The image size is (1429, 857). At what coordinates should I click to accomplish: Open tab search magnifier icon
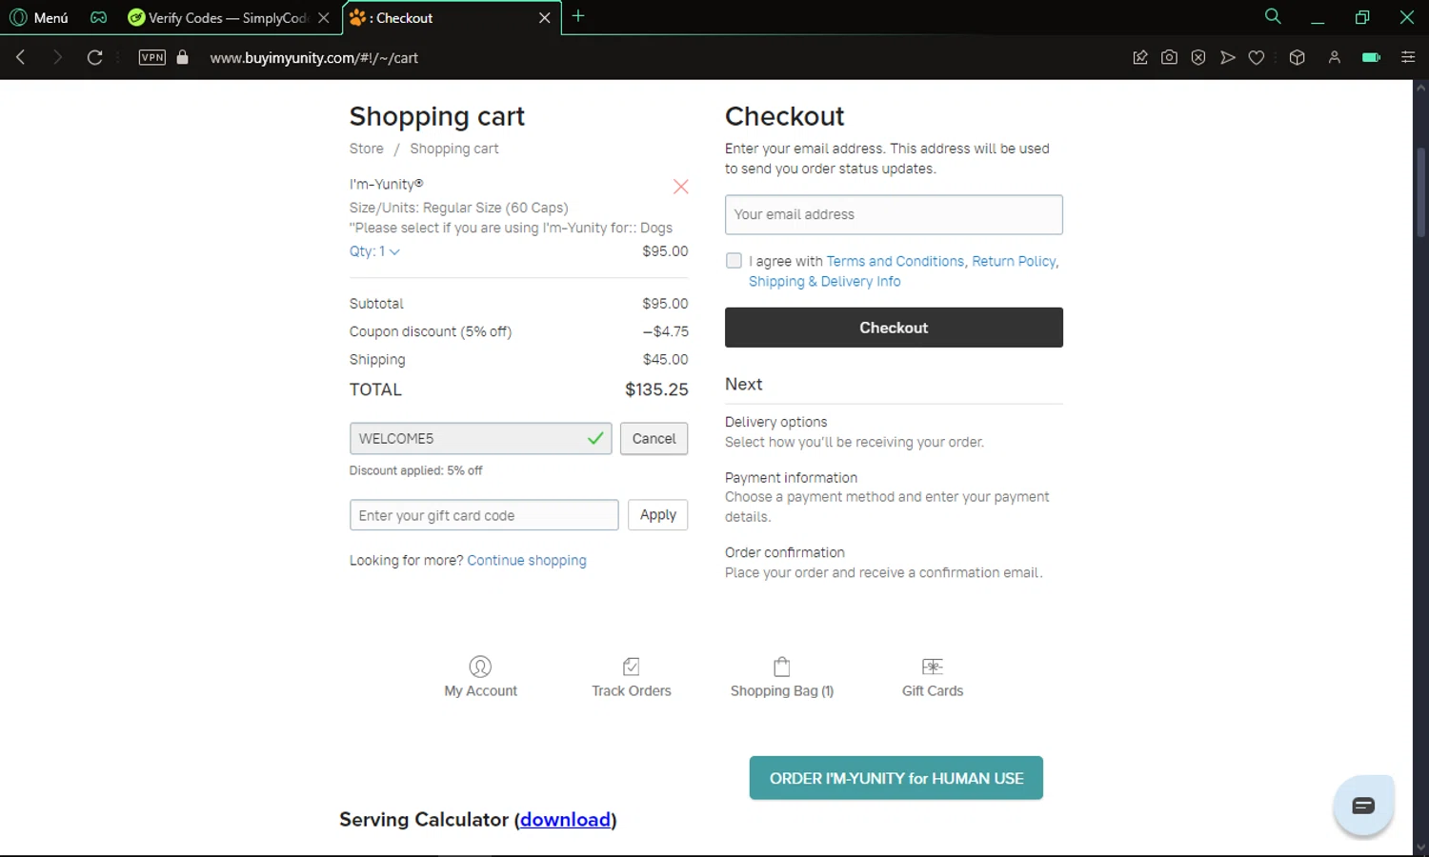tap(1273, 16)
